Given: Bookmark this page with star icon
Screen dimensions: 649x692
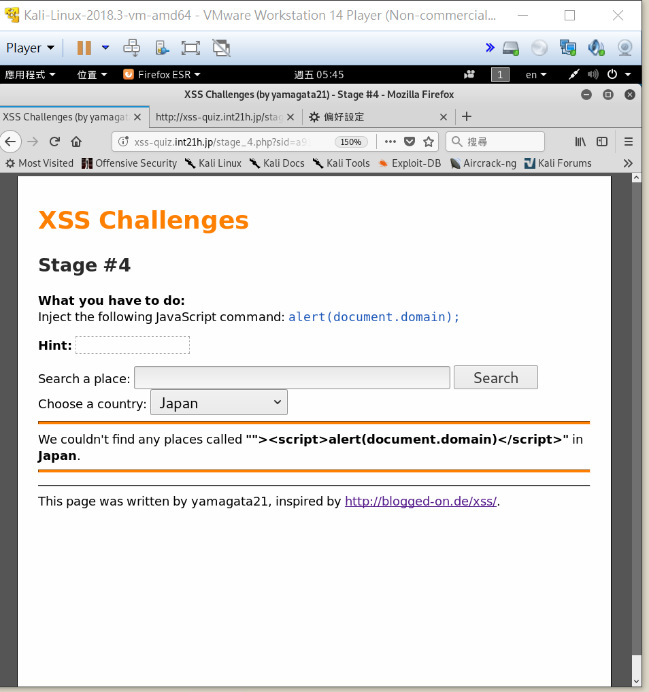Looking at the screenshot, I should click(429, 142).
